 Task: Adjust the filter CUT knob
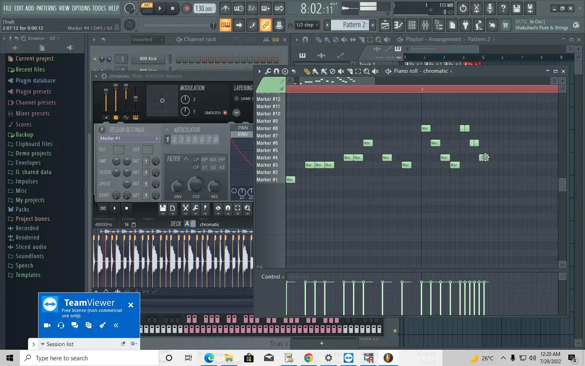coord(195,185)
